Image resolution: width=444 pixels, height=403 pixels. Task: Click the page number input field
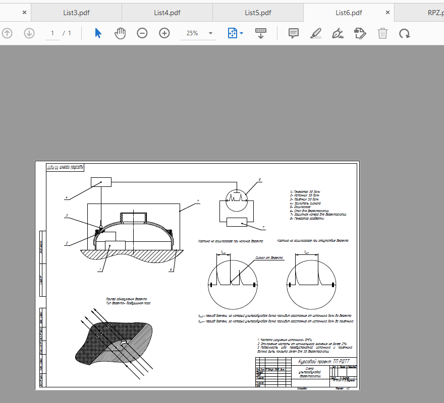point(52,33)
